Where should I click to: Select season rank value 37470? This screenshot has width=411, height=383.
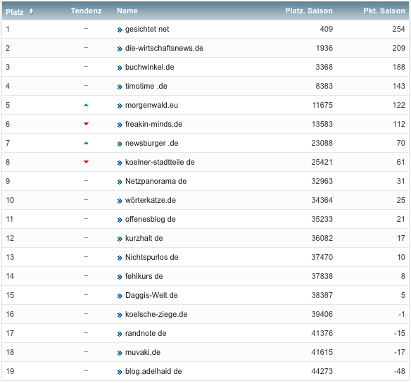322,257
